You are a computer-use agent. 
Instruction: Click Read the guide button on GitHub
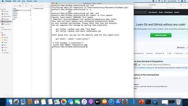[x=161, y=35]
